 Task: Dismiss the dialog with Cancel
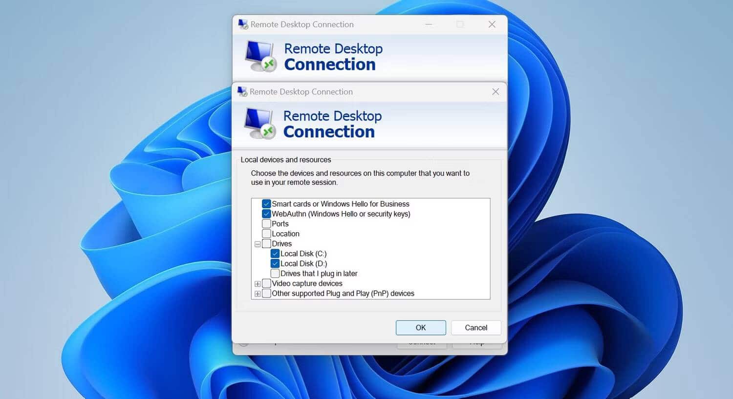[475, 327]
